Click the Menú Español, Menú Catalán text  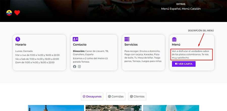tap(181, 9)
